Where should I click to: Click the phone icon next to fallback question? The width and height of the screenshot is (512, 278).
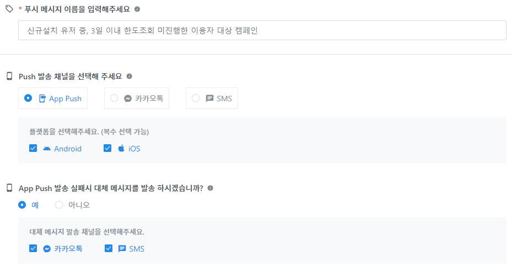[x=9, y=188]
